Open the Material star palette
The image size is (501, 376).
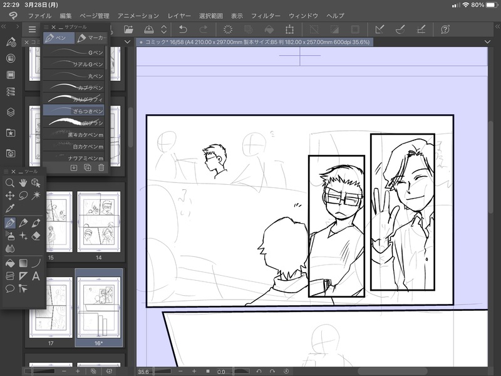(11, 133)
